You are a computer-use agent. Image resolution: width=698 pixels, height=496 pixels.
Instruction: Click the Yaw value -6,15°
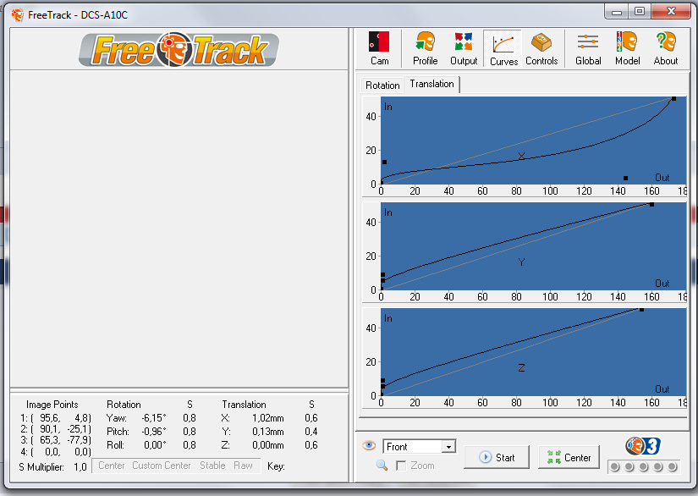(154, 418)
